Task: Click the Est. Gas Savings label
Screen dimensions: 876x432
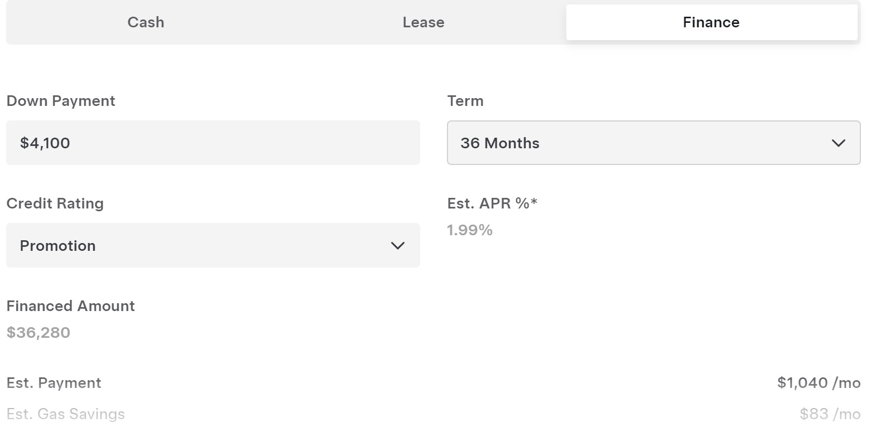Action: (65, 414)
